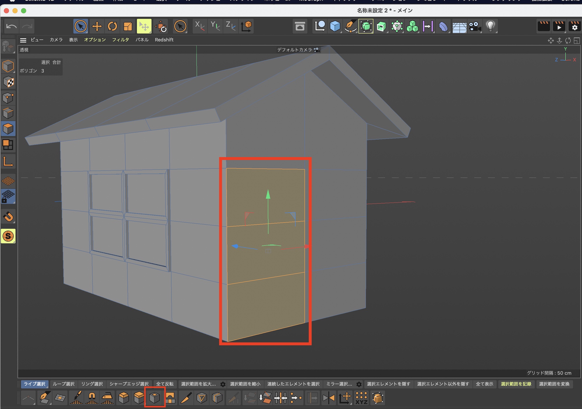Click the Bridge tool icon

(170, 398)
